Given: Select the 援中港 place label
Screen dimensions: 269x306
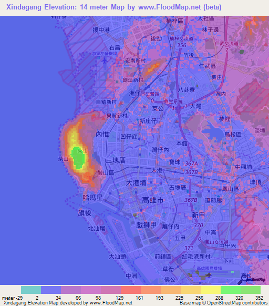Looking at the screenshot, I should [x=101, y=30].
